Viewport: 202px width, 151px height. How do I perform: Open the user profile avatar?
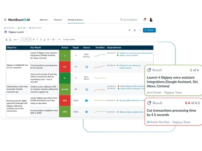tap(151, 20)
